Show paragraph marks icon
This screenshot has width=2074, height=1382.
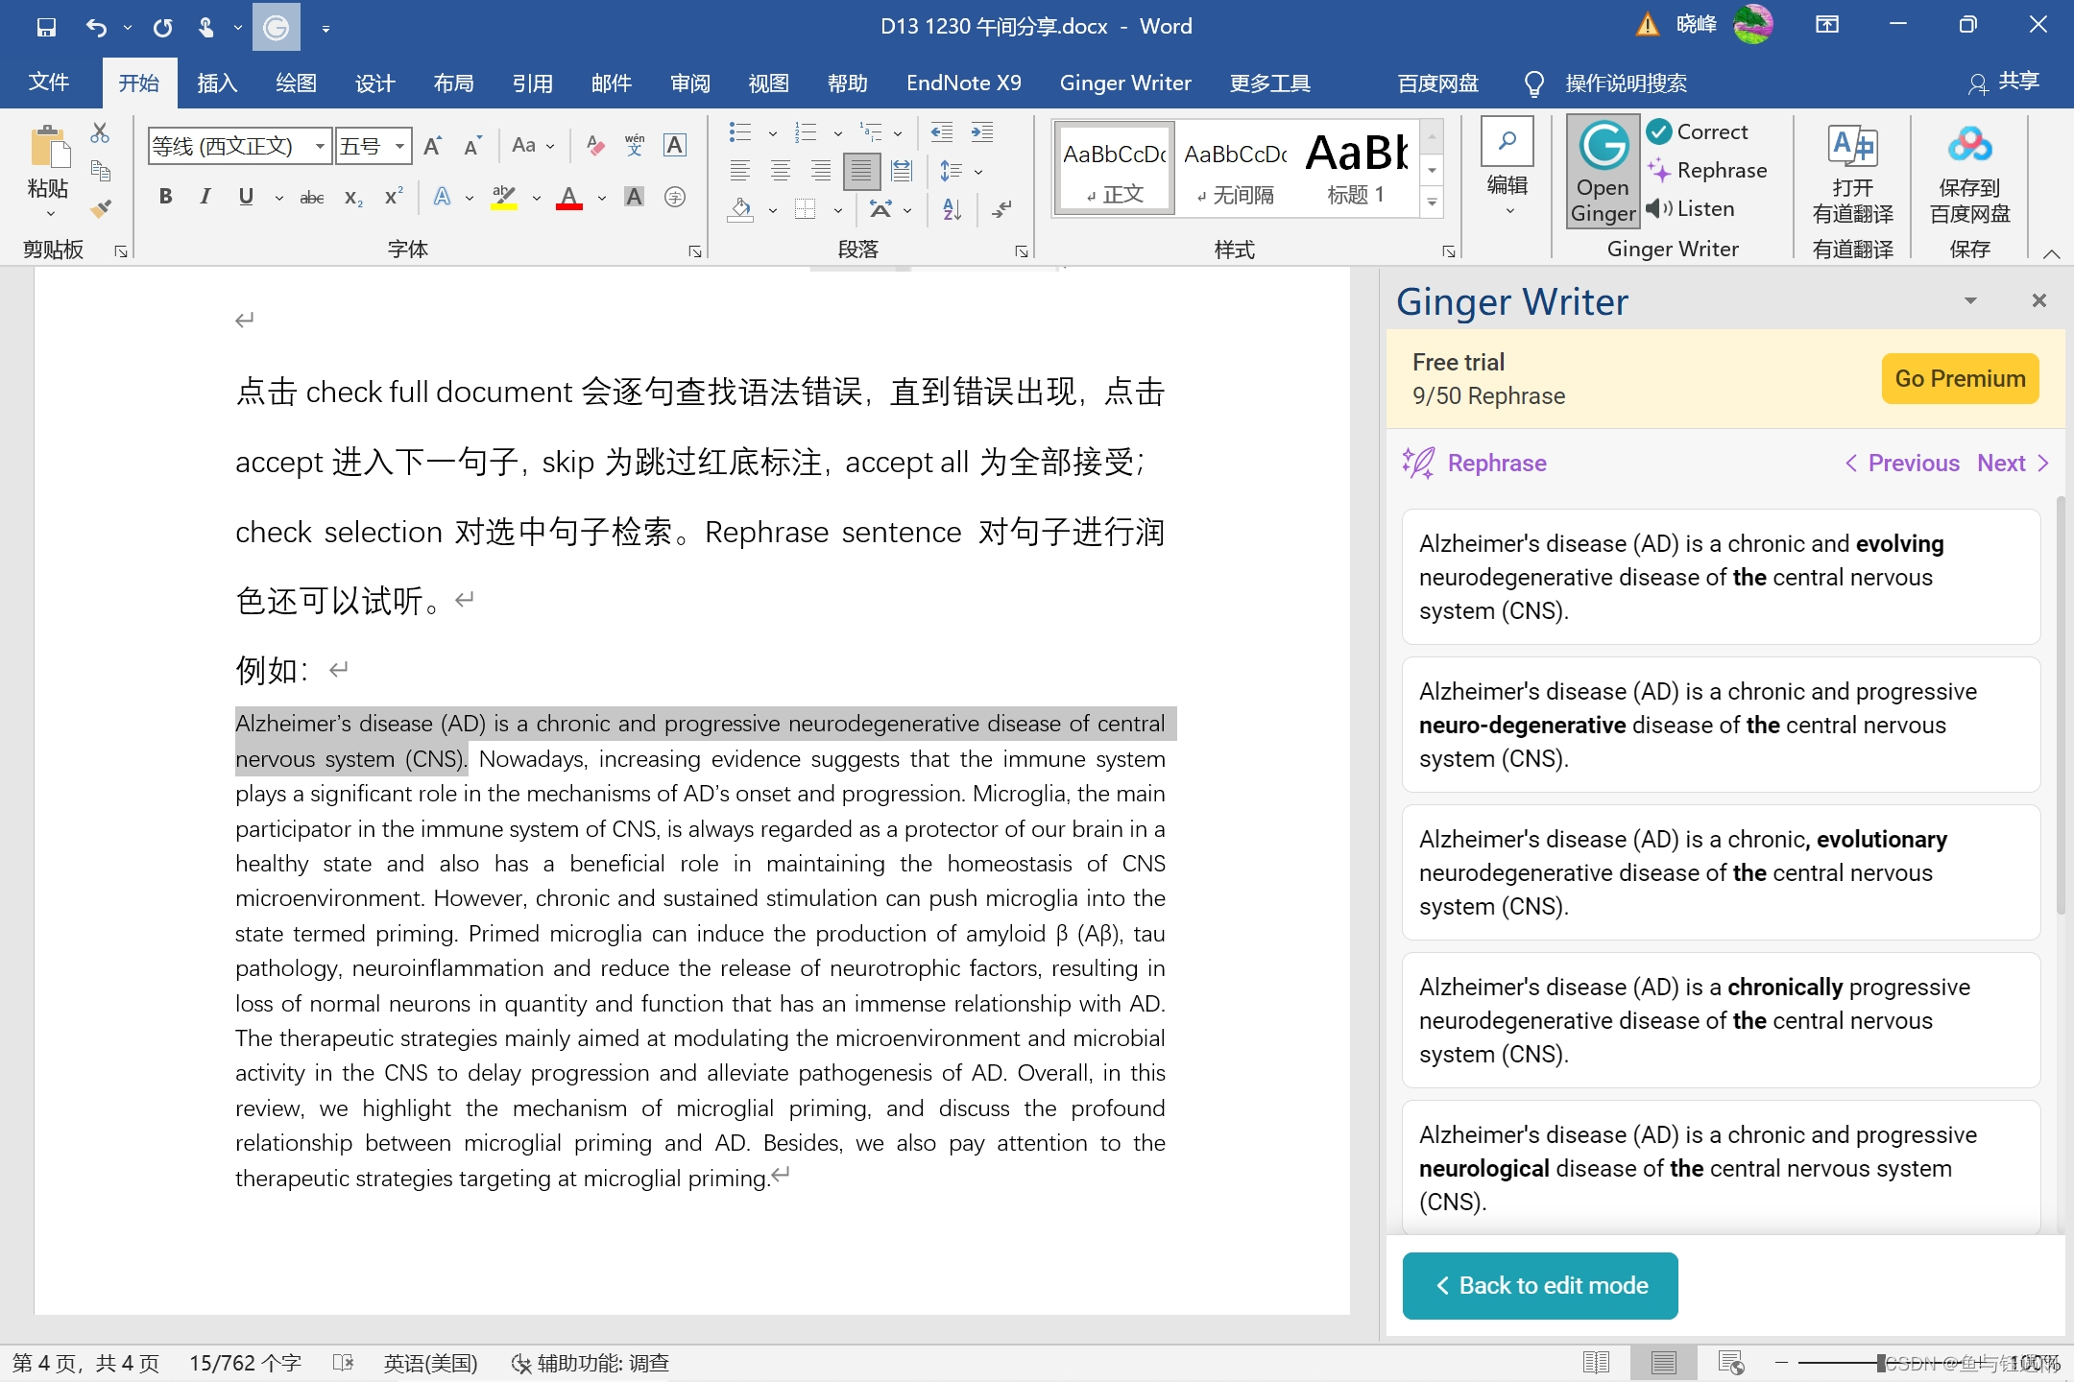[1001, 209]
